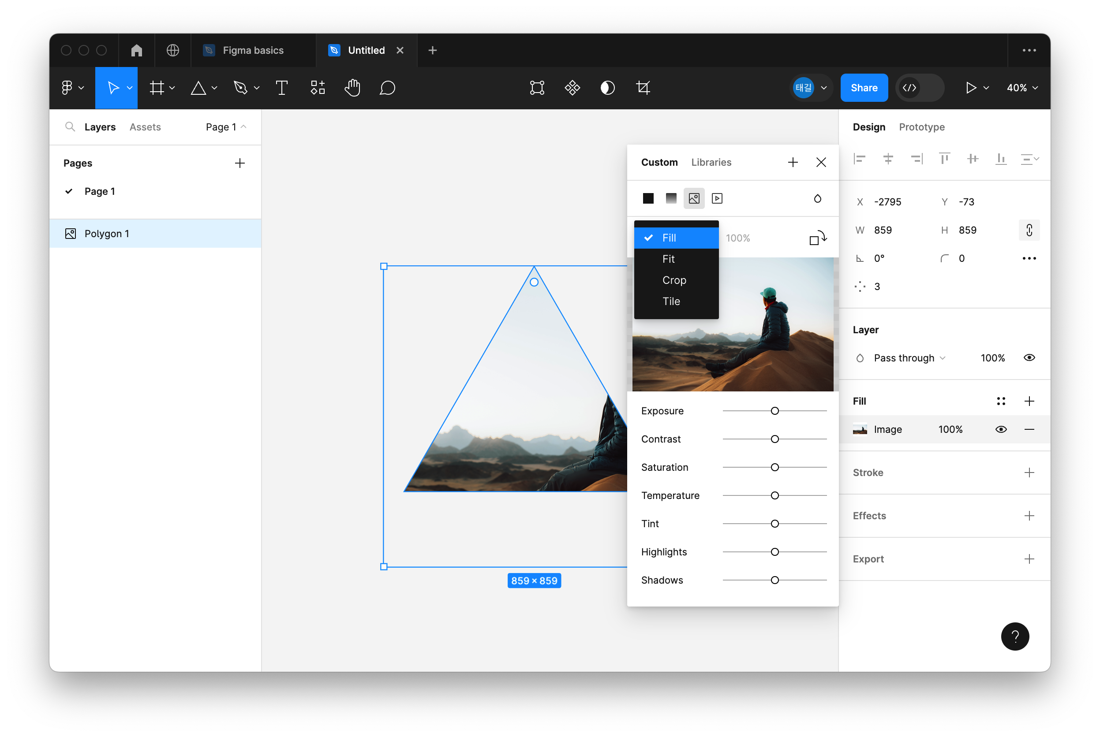Click the Saturation slider handle
Viewport: 1100px width, 737px height.
774,467
